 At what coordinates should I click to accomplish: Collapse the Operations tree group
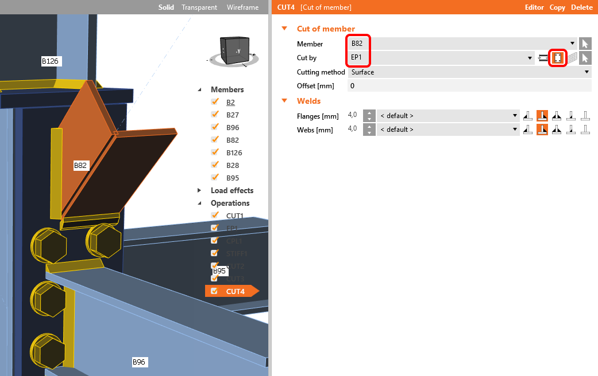click(x=199, y=203)
